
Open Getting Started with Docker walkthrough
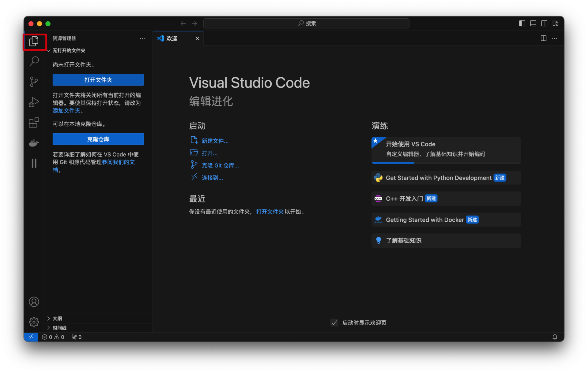446,220
